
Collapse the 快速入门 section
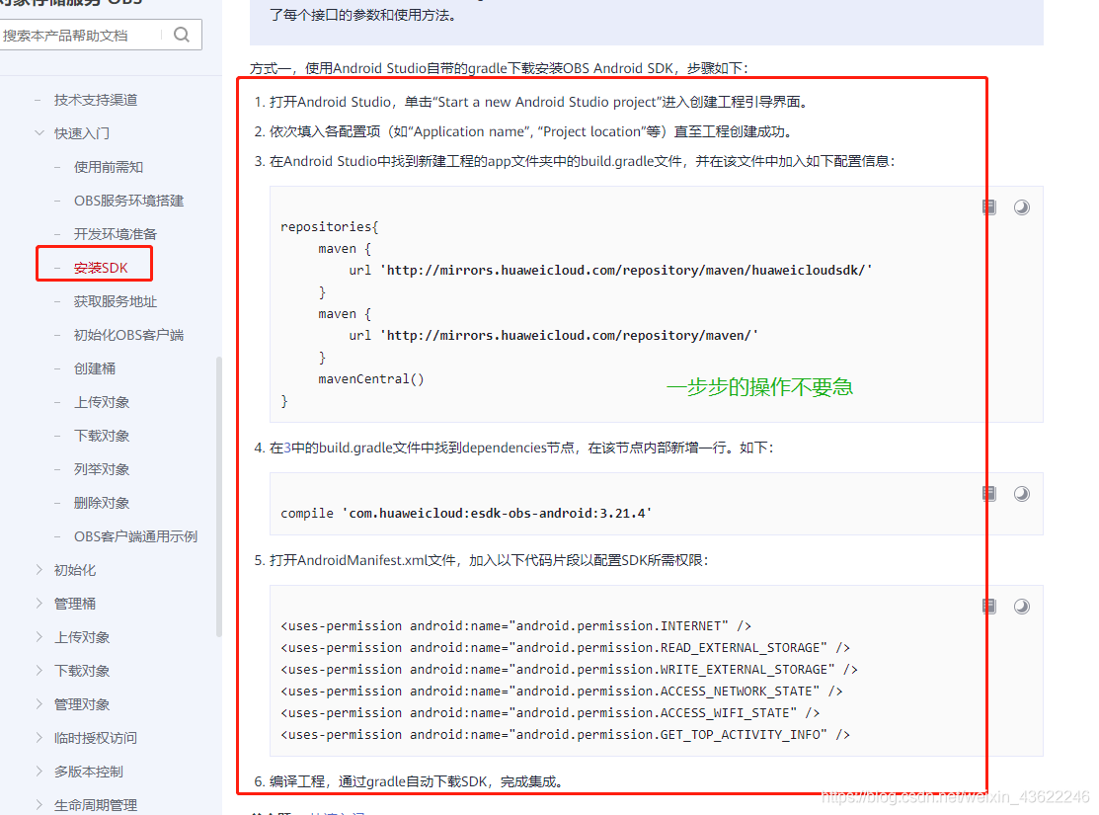pyautogui.click(x=39, y=132)
